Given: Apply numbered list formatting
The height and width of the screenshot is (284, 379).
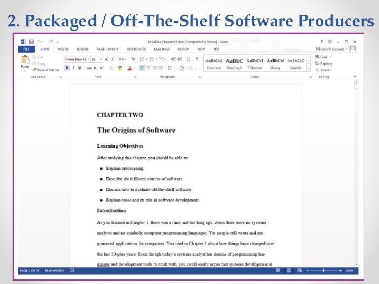Looking at the screenshot, I should [x=152, y=59].
